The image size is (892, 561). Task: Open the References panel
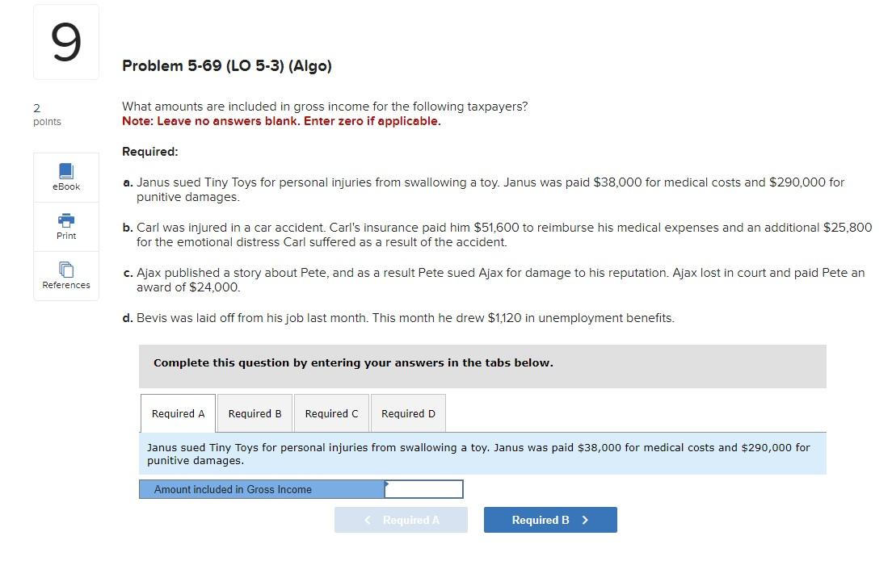(x=65, y=275)
